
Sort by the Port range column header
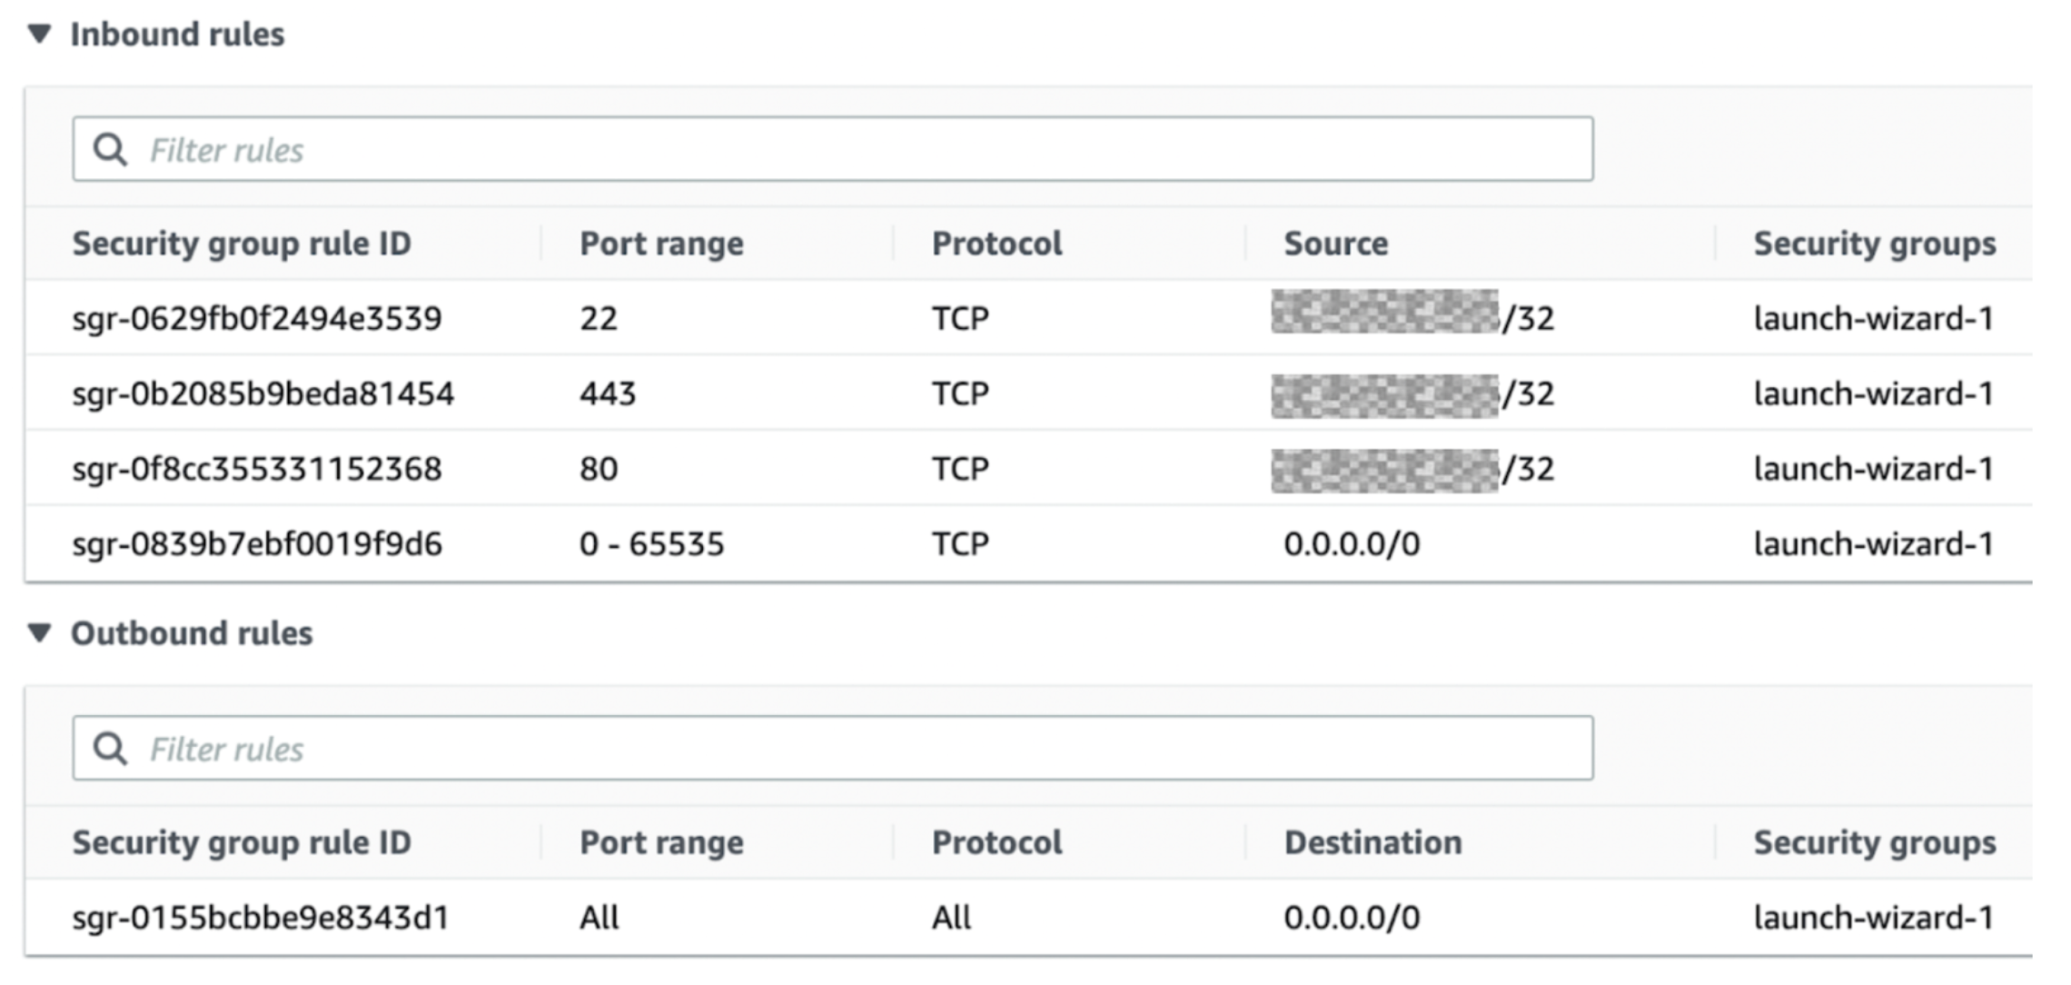662,243
